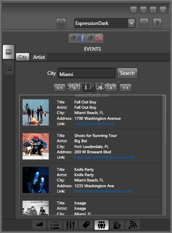Open the Last.fm share button

tap(95, 38)
